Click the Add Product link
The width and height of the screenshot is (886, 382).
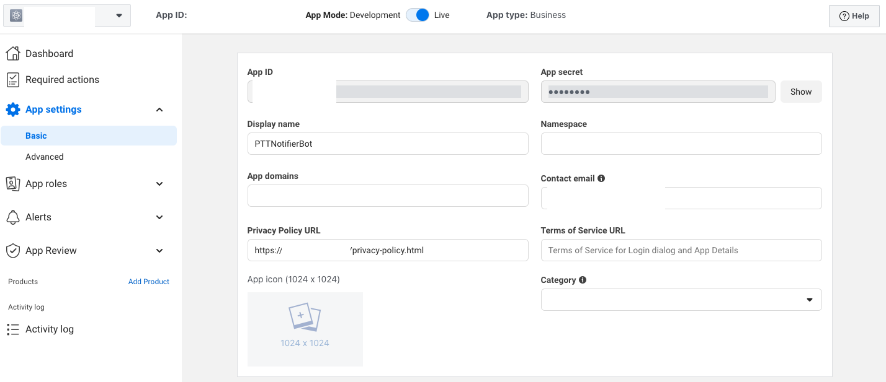[x=148, y=282]
